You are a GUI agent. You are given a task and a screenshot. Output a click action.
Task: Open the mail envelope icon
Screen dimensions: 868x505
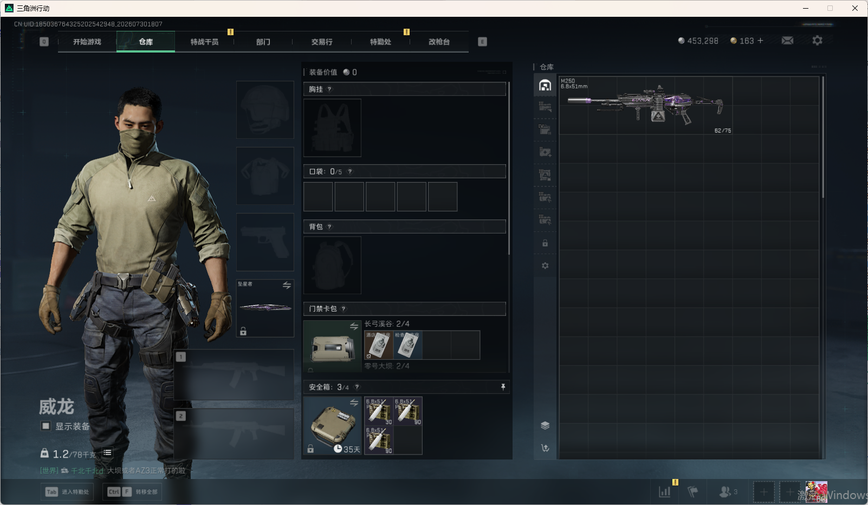[x=787, y=41]
